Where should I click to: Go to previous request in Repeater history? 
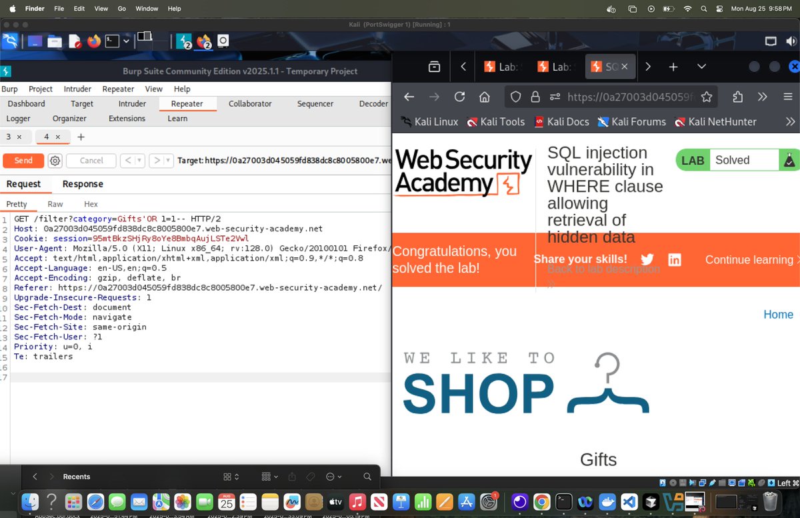(x=128, y=161)
